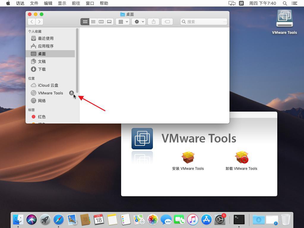Click the Edit Tags toolbar button
The height and width of the screenshot is (228, 304).
[167, 22]
